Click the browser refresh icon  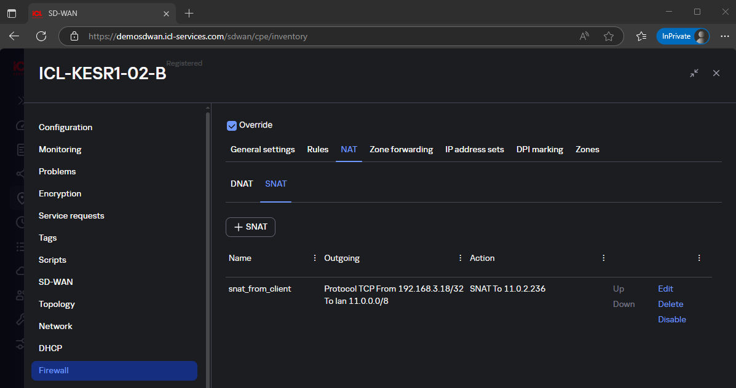click(41, 36)
